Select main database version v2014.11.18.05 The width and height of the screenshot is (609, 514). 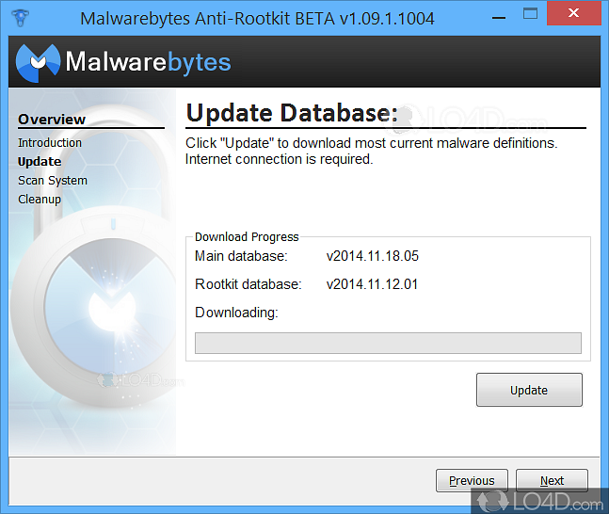pyautogui.click(x=373, y=256)
